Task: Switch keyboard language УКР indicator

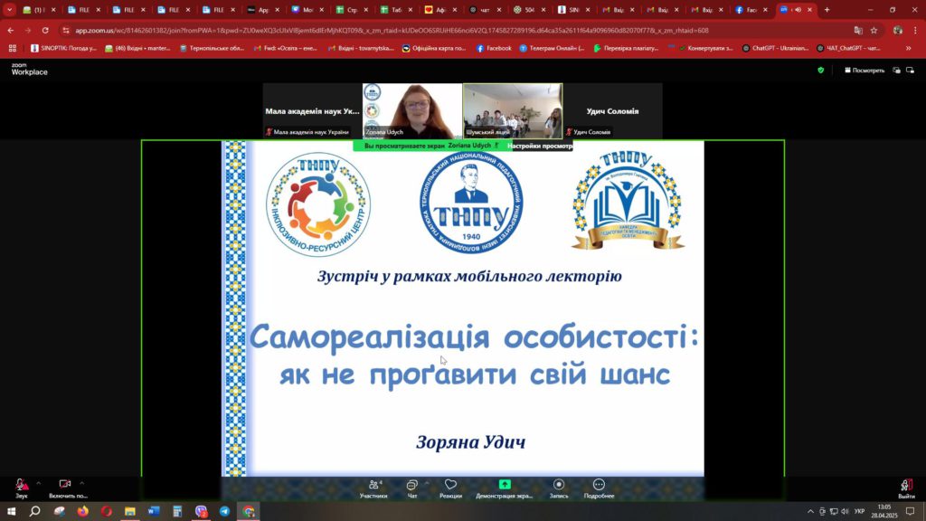Action: tap(859, 512)
